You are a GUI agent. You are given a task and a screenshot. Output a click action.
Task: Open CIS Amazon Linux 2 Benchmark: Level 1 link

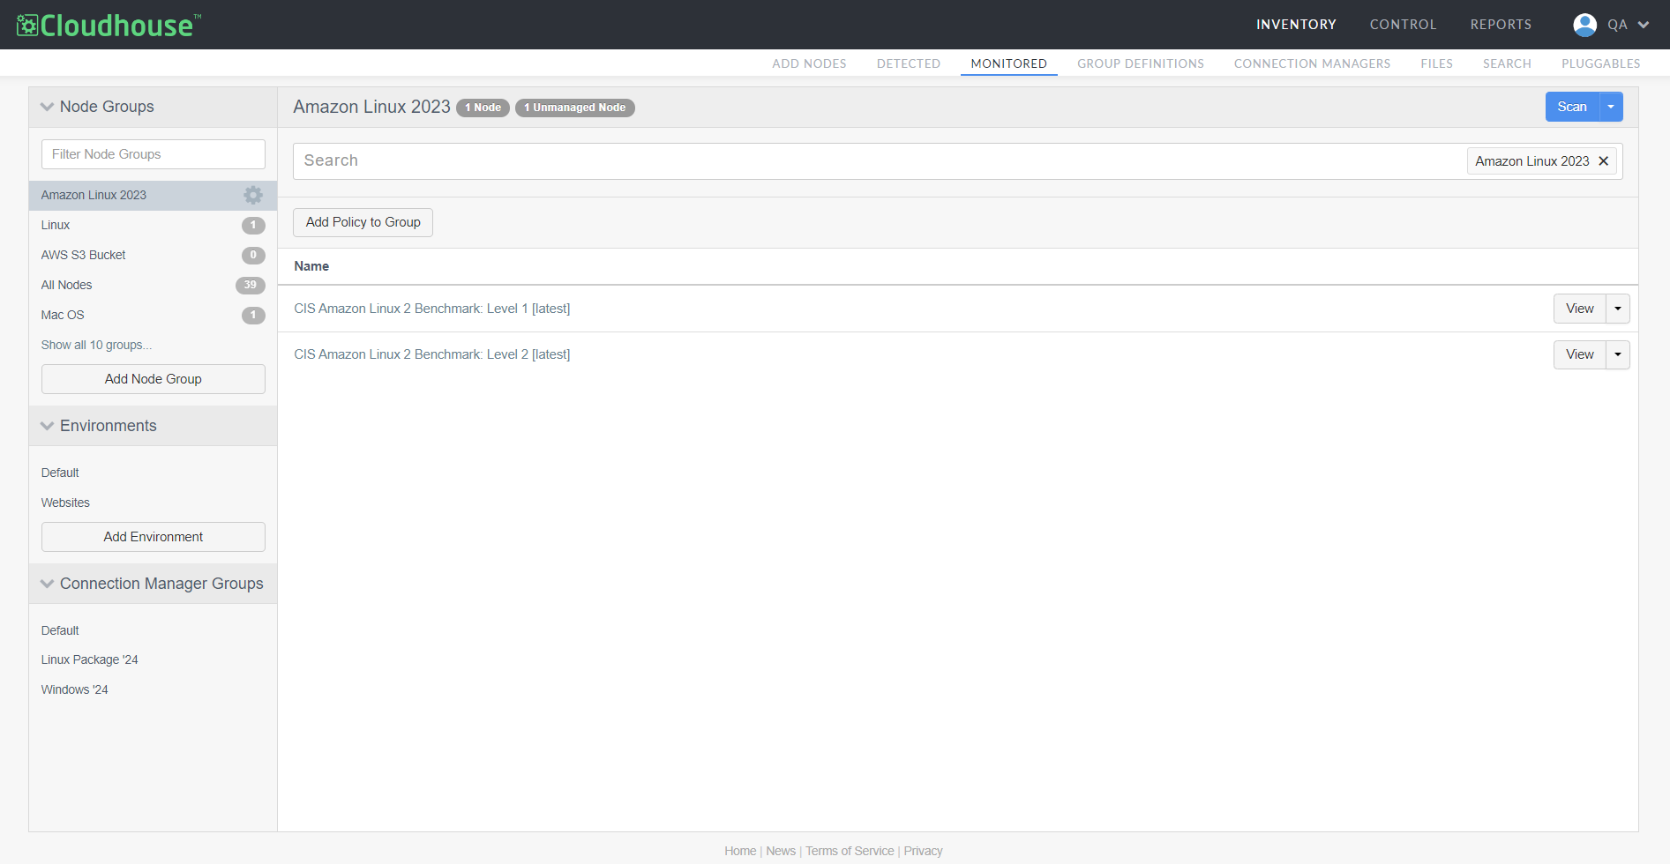pos(432,309)
